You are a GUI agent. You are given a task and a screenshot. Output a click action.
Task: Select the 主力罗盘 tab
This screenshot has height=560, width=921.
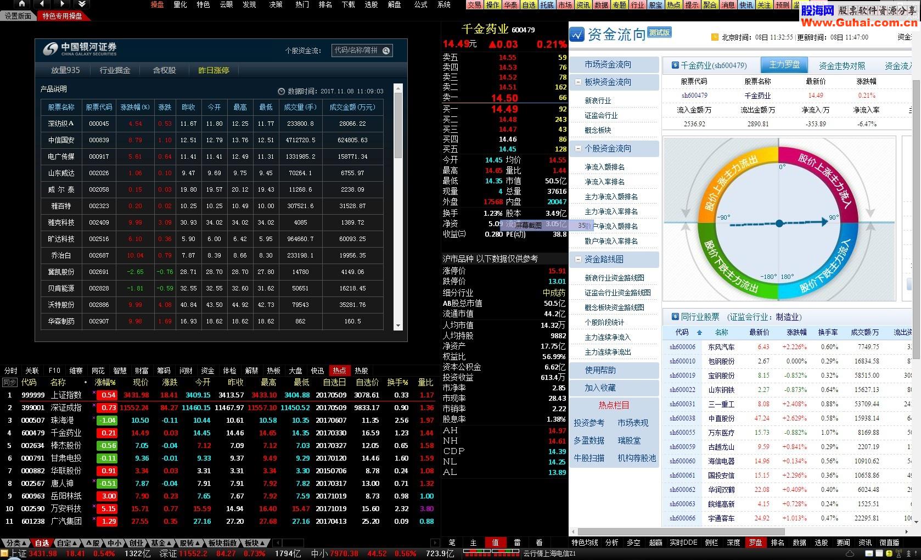784,65
